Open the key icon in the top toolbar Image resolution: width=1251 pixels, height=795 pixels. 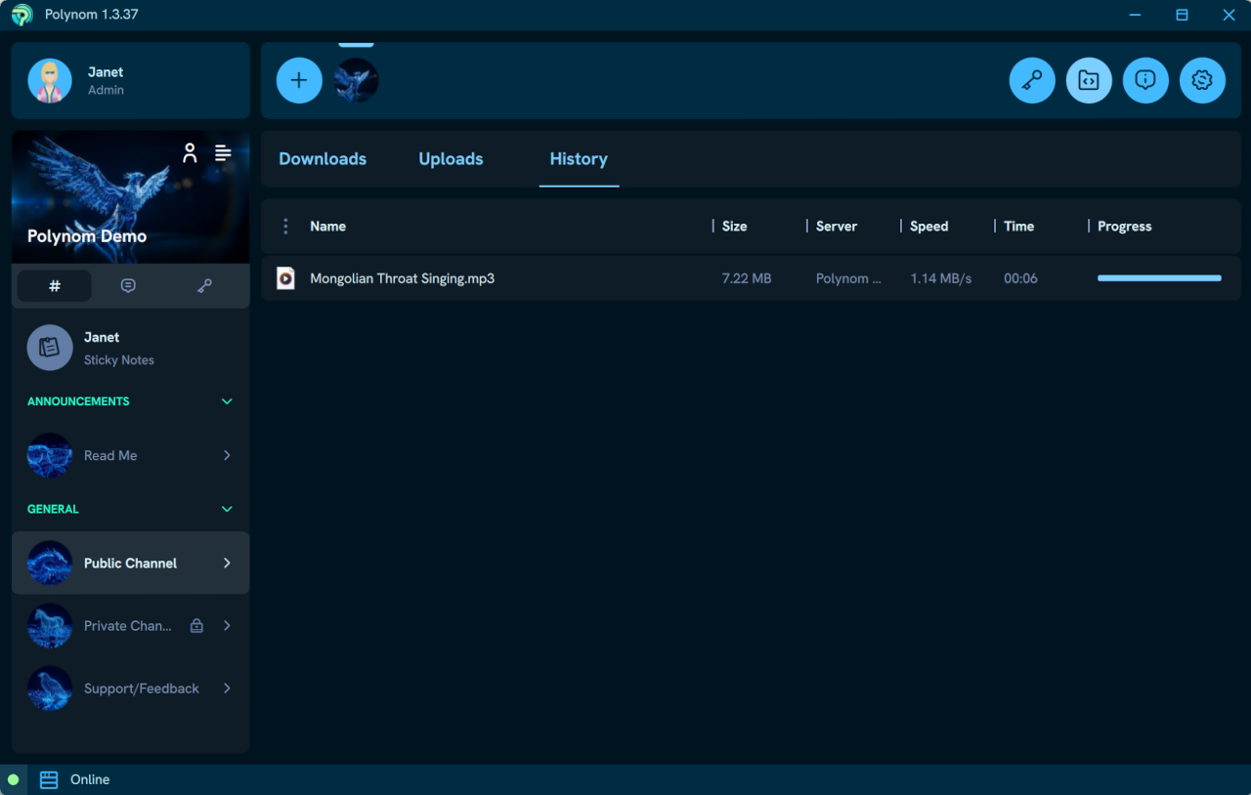tap(1032, 80)
